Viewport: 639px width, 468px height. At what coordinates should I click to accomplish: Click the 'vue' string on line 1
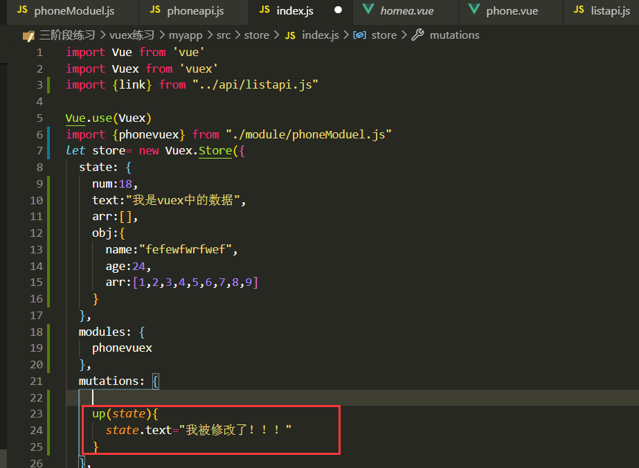[189, 52]
